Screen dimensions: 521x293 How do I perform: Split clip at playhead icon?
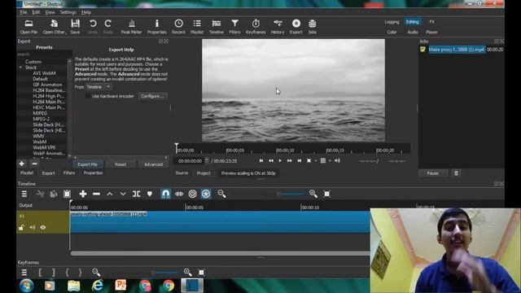click(136, 194)
